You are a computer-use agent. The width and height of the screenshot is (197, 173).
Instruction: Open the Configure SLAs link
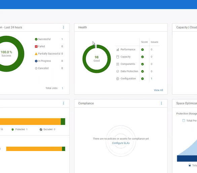[x=121, y=143]
